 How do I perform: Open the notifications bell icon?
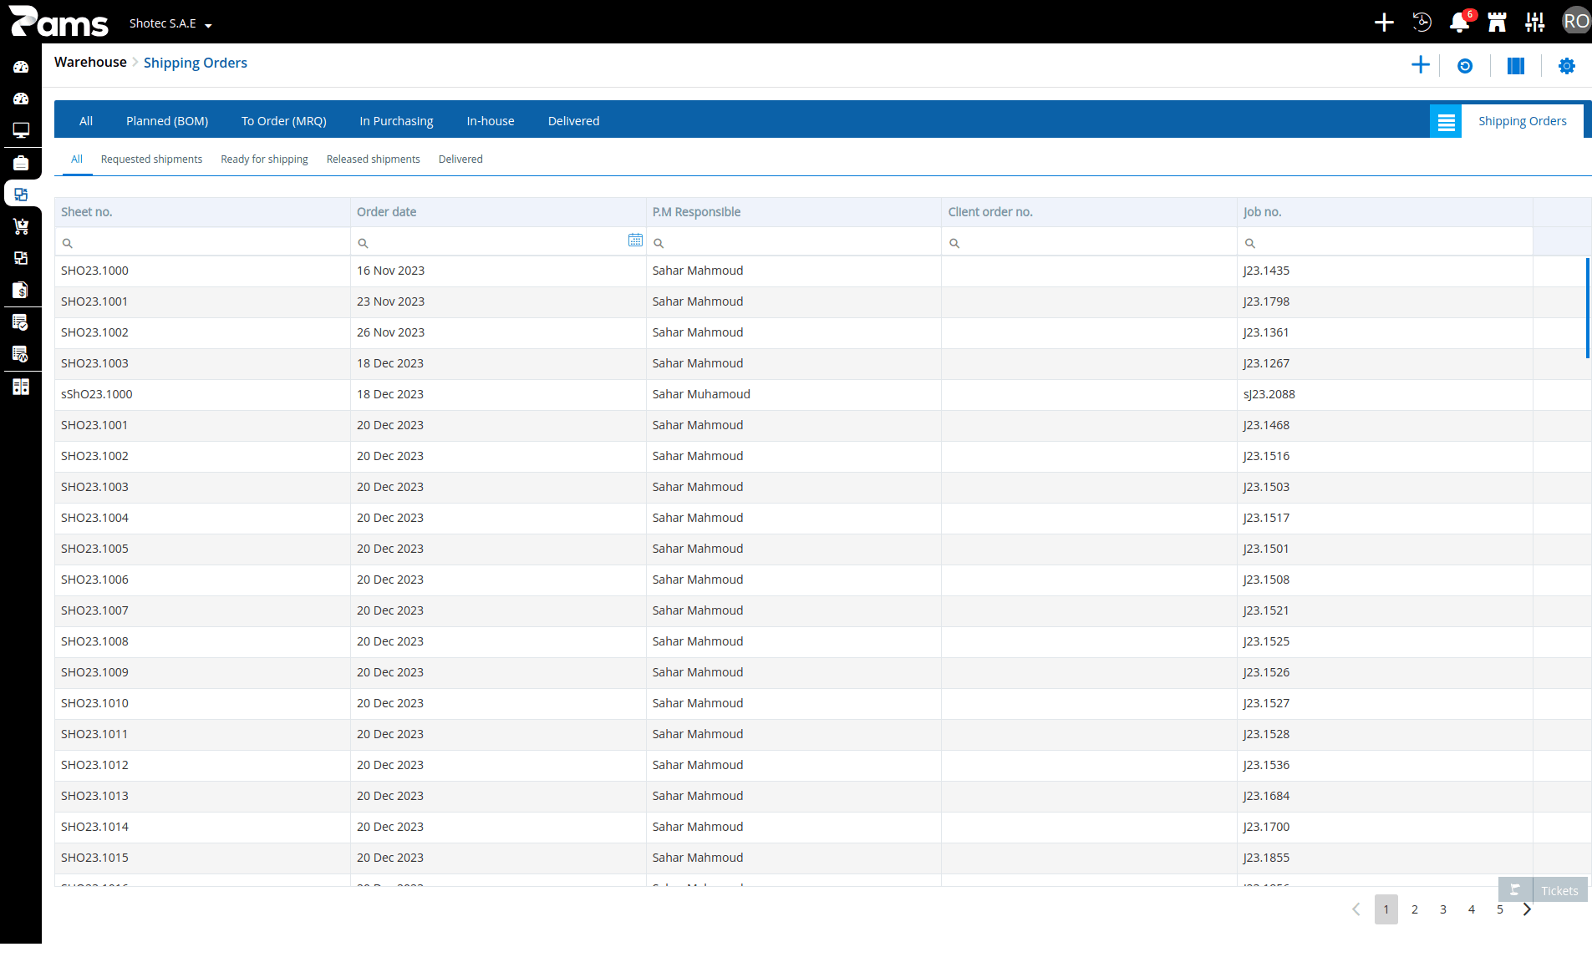pos(1459,23)
